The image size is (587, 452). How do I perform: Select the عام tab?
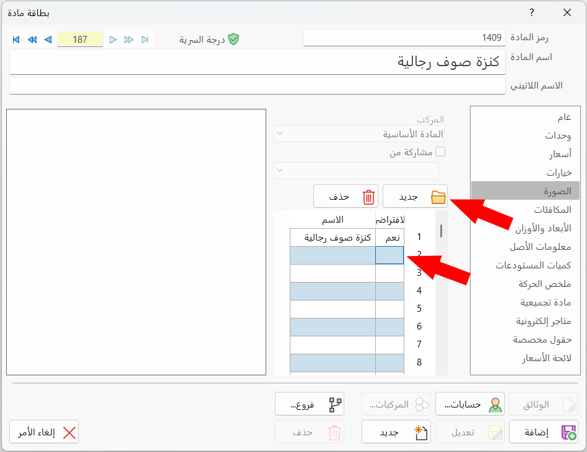pos(525,117)
